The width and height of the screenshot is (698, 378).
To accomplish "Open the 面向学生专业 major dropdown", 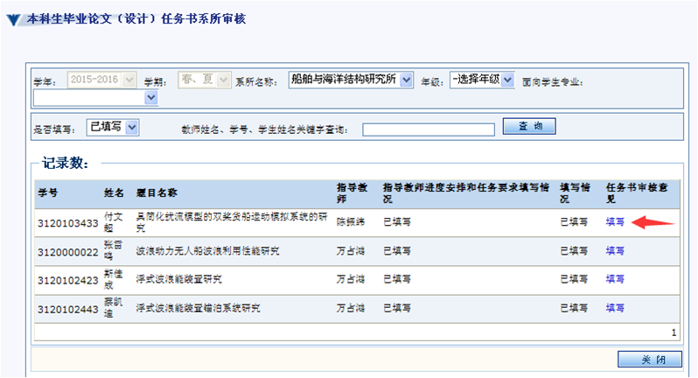I will pyautogui.click(x=95, y=98).
